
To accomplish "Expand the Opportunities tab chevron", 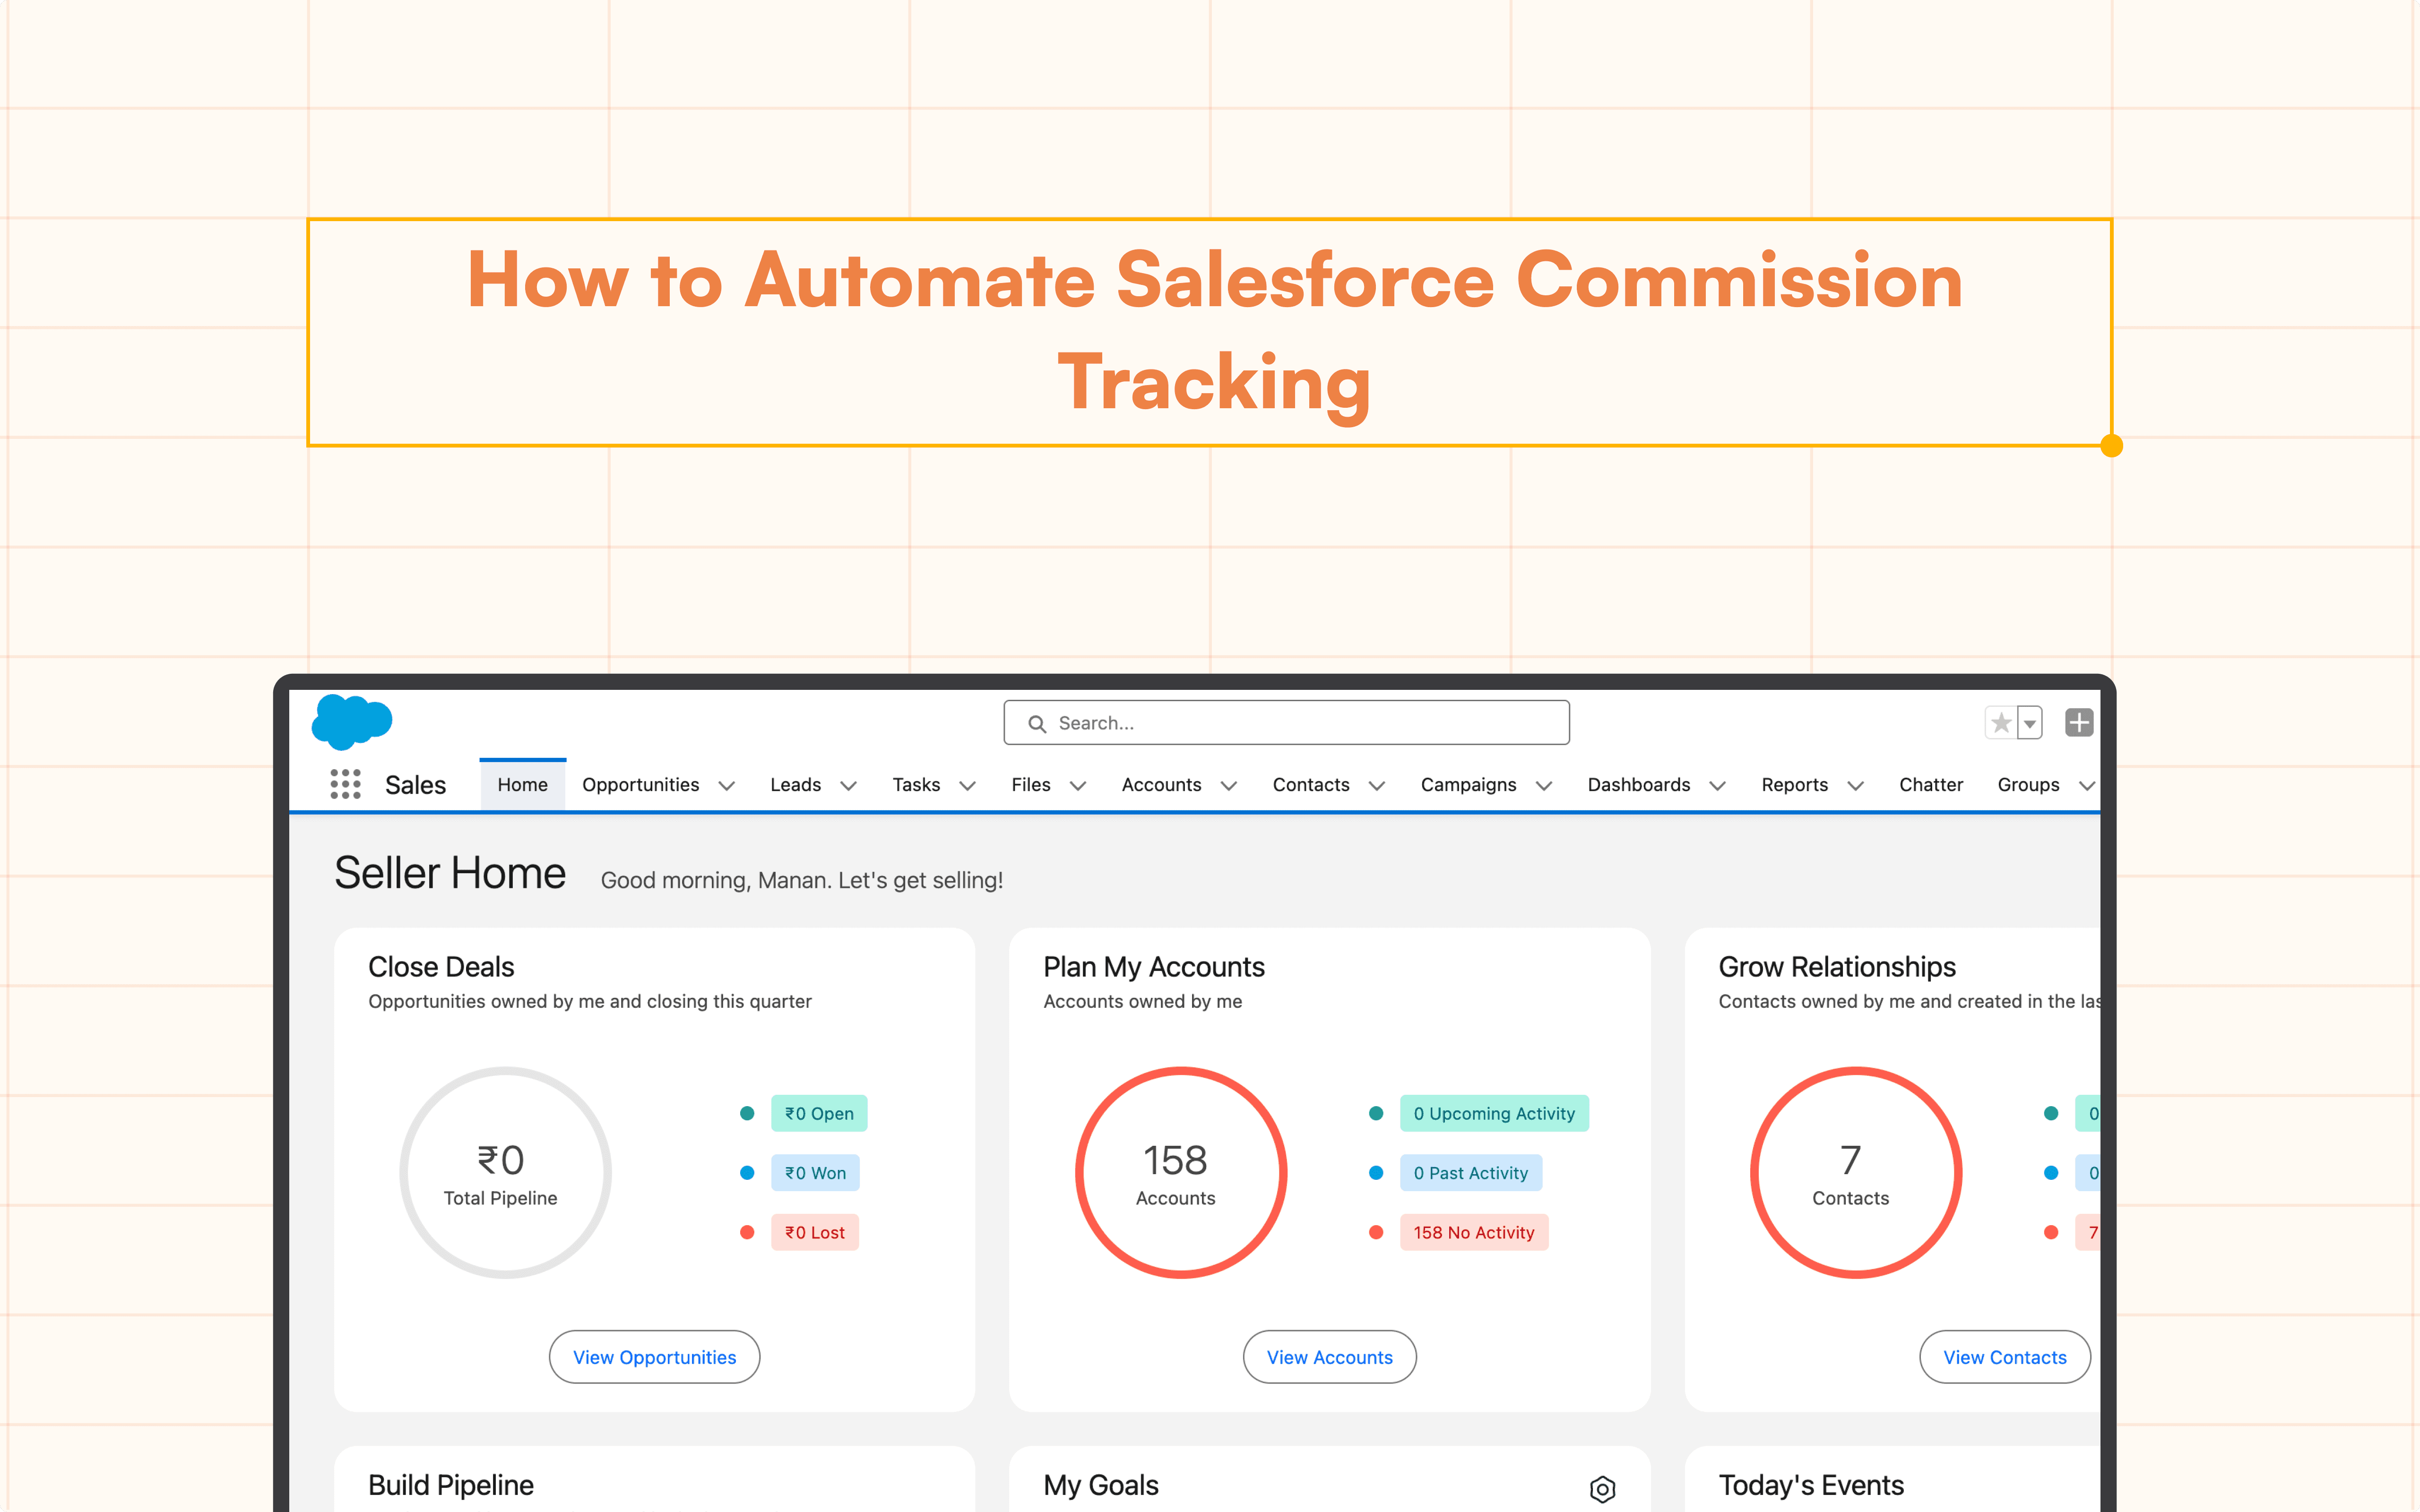I will [x=727, y=786].
